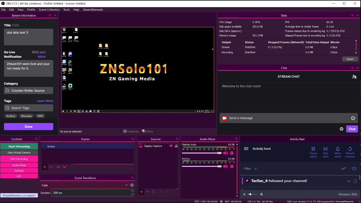The image size is (361, 203).
Task: Click the Start Streaming button
Action: tap(19, 146)
